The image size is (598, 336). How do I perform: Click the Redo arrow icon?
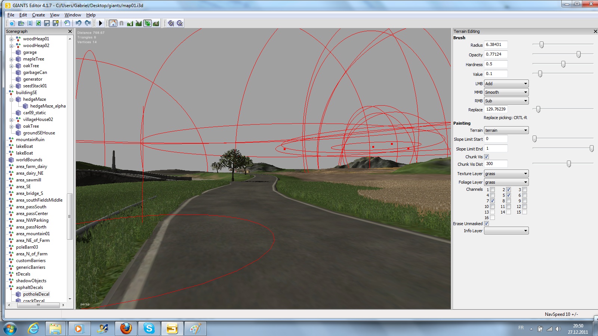tap(88, 23)
